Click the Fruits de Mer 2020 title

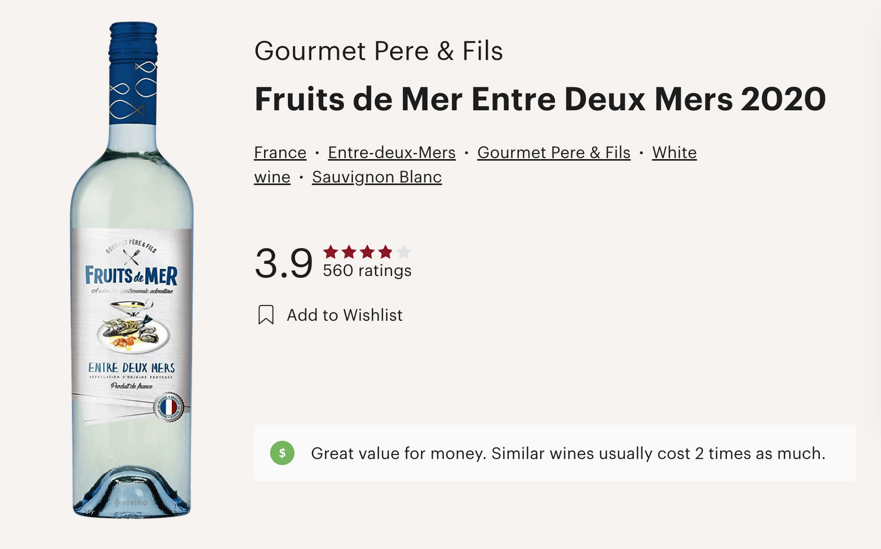(540, 99)
